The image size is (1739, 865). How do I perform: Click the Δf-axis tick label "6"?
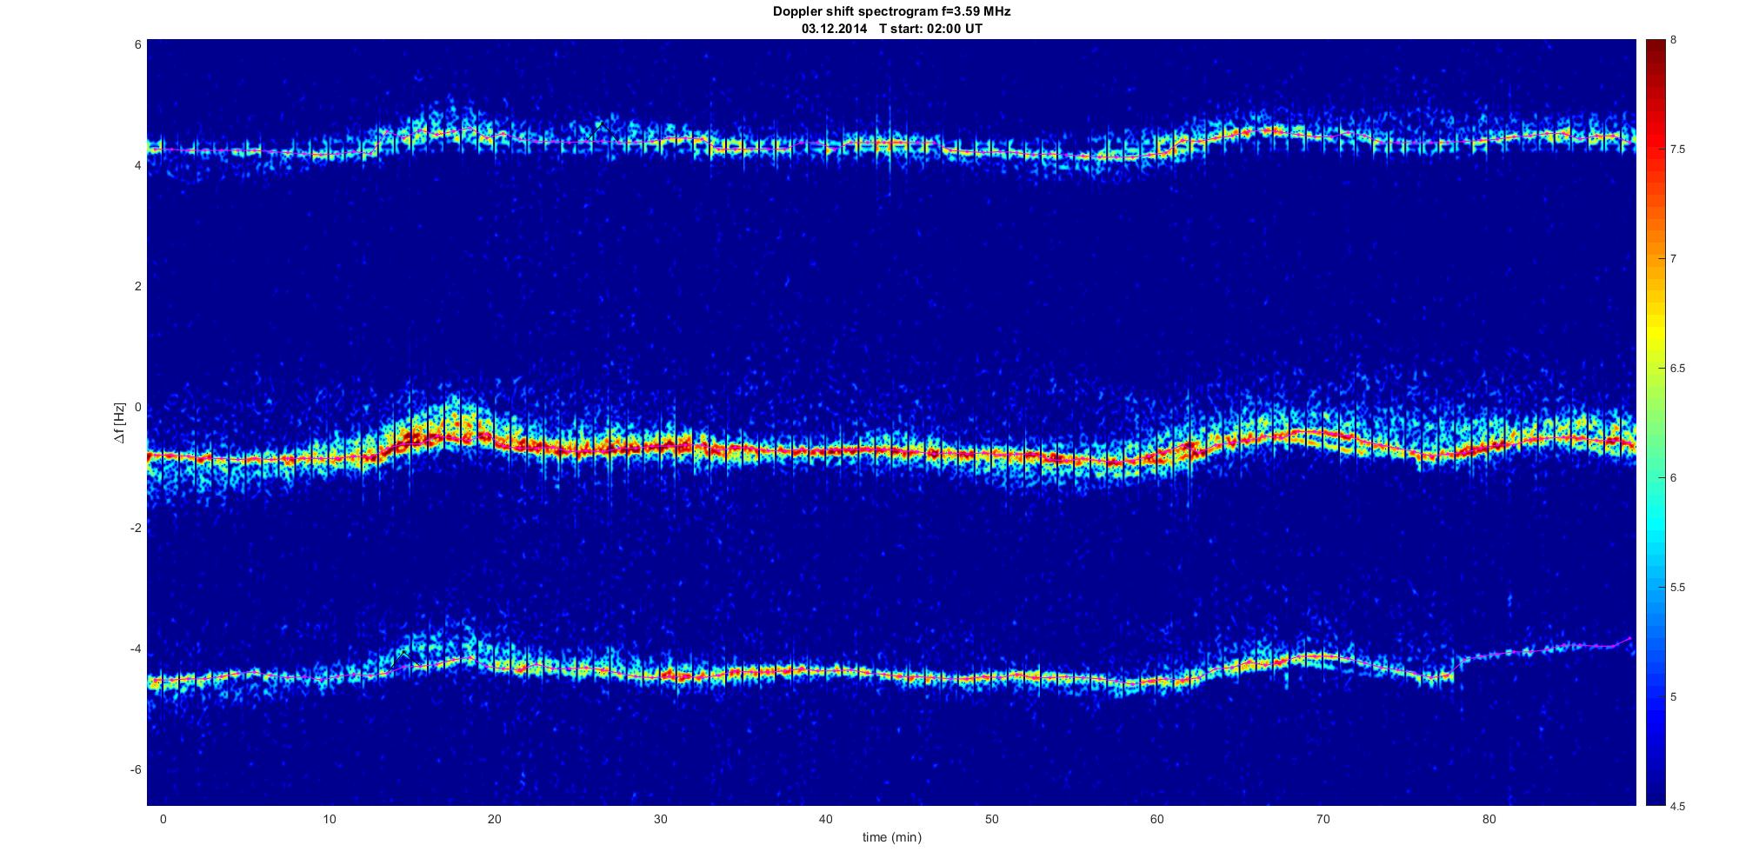[x=137, y=44]
